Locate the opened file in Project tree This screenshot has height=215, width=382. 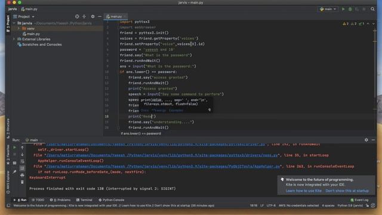click(x=77, y=17)
